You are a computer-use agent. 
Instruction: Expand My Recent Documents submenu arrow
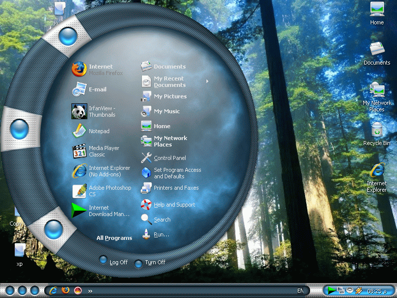pyautogui.click(x=207, y=80)
